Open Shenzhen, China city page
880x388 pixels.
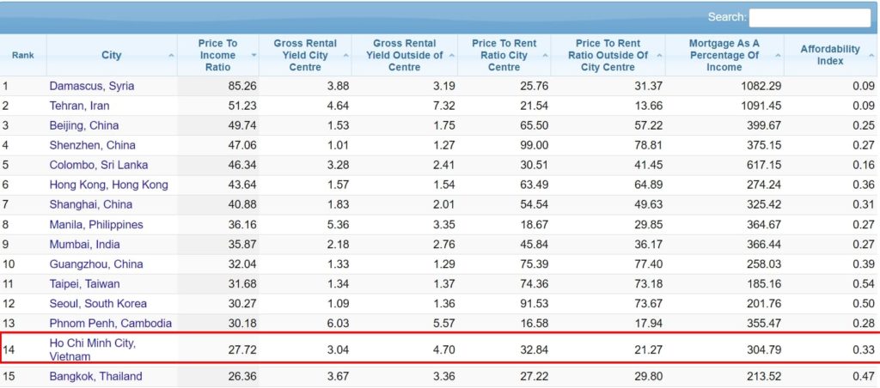[x=92, y=145]
